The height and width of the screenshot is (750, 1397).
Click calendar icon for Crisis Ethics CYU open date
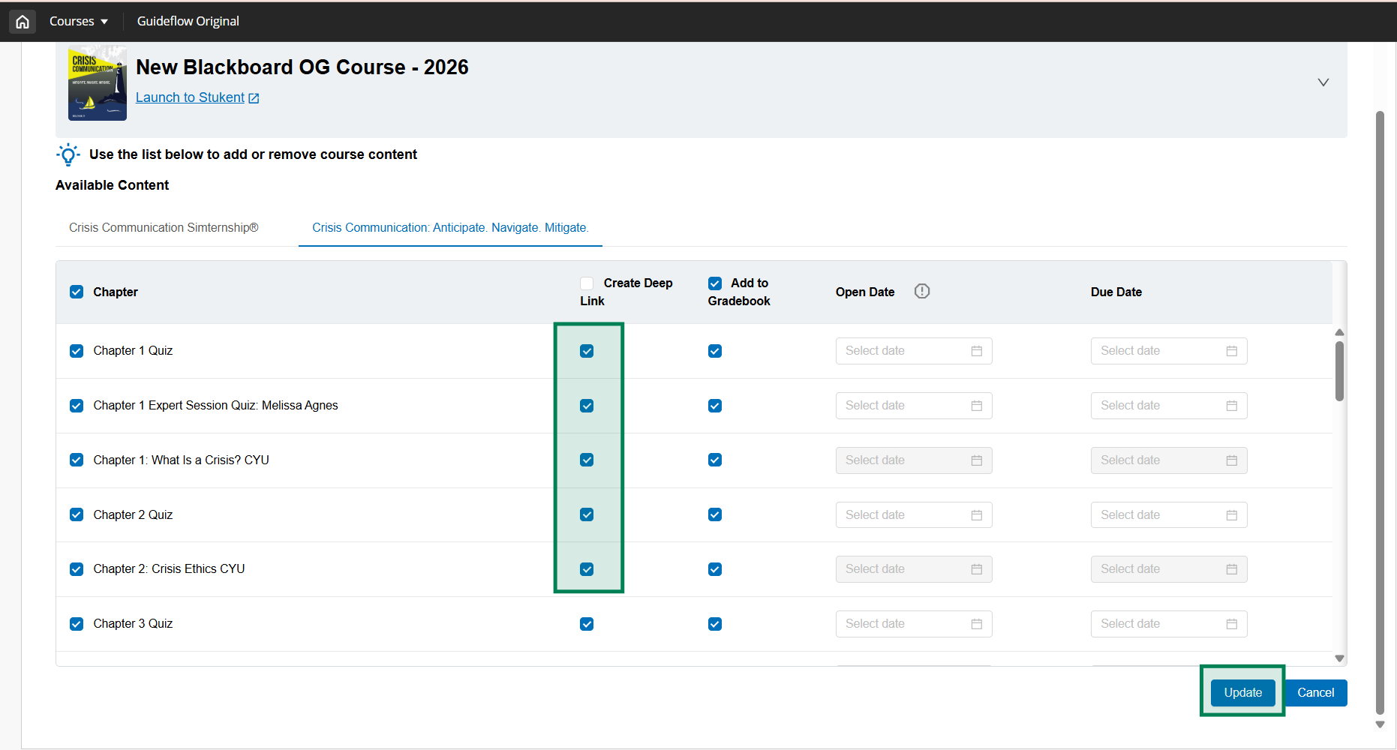click(976, 569)
